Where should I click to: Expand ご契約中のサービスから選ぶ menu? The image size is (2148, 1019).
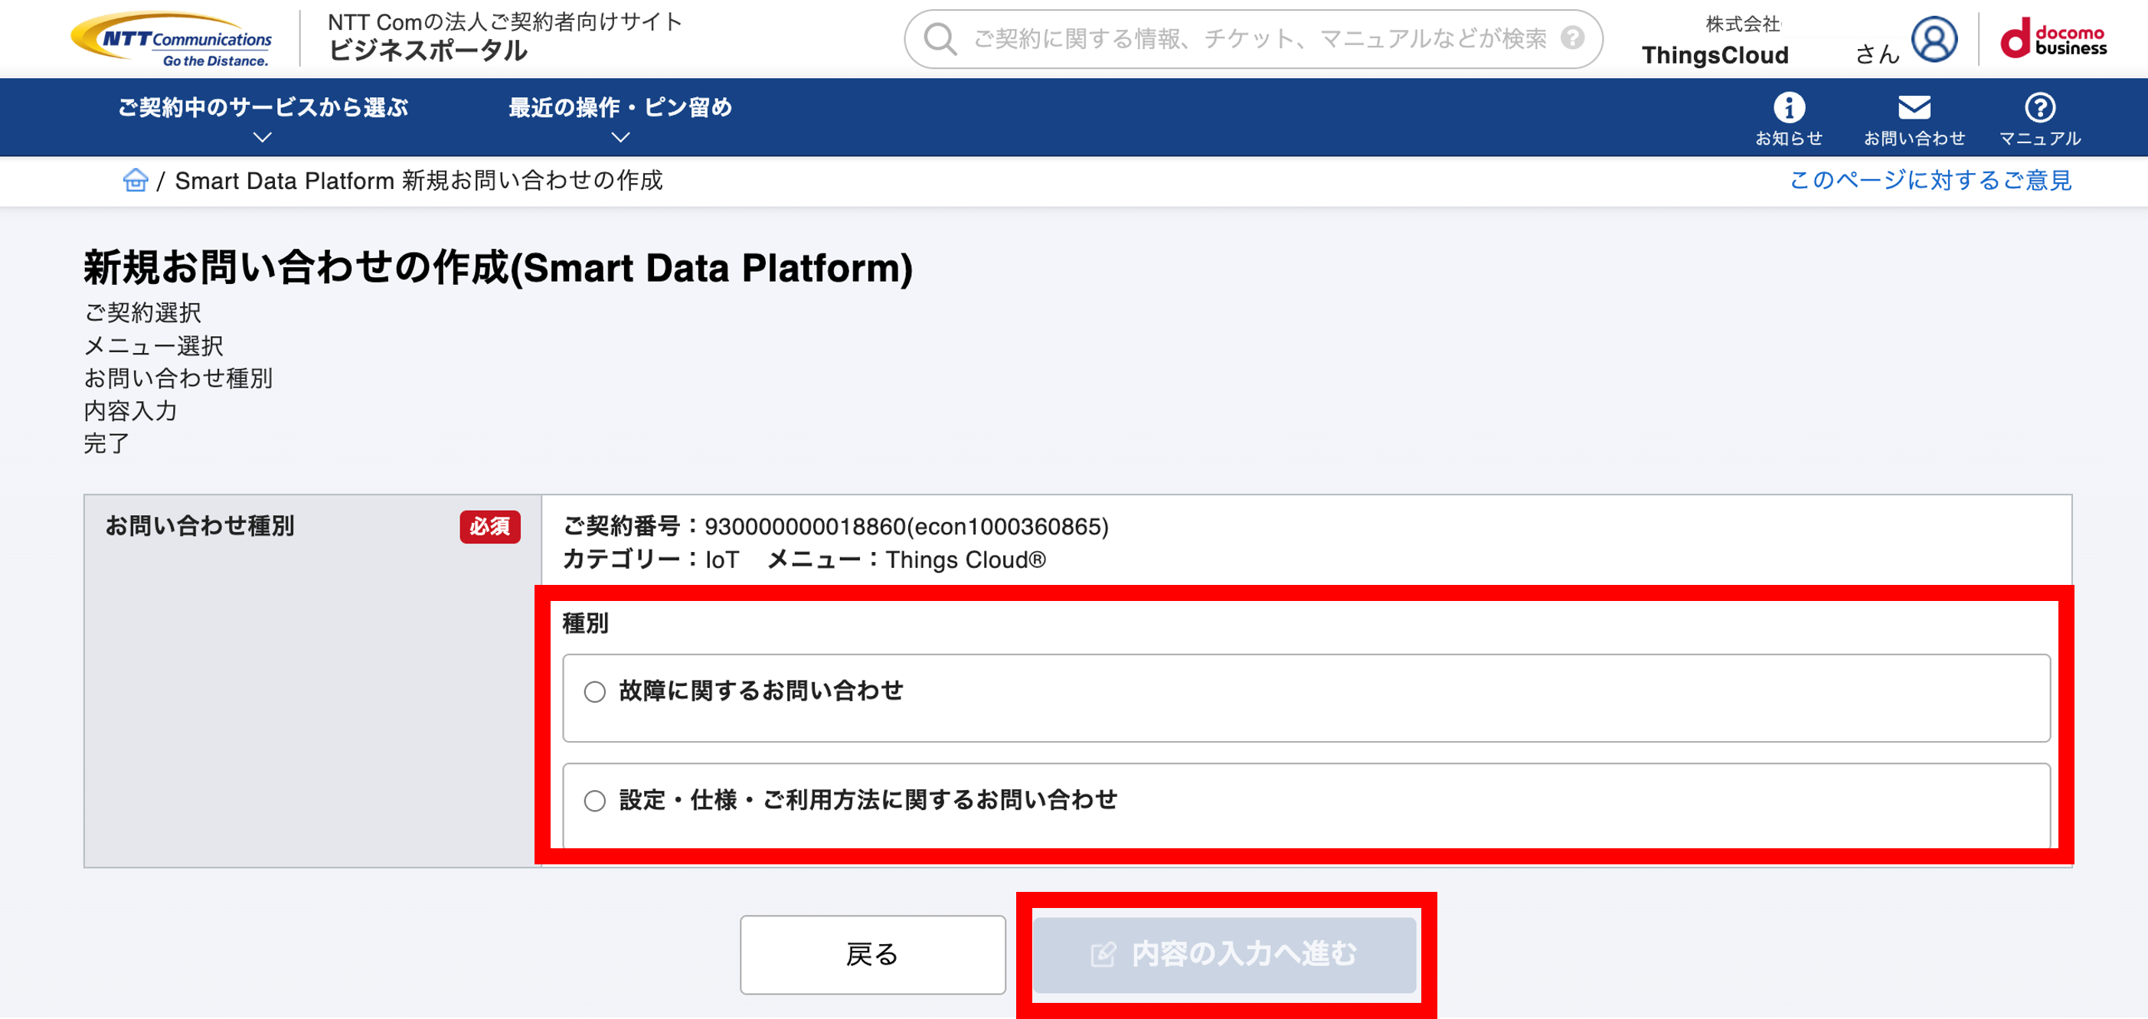click(263, 118)
